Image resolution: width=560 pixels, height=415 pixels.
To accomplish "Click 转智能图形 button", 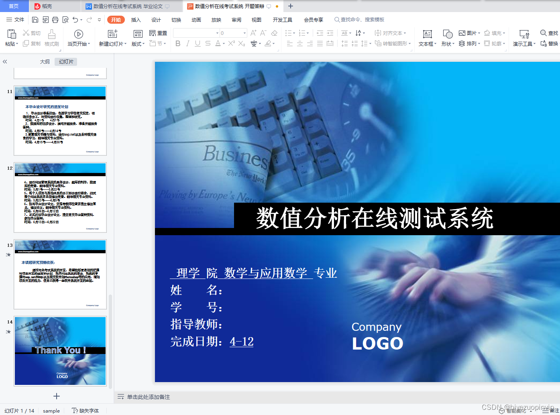I will point(393,43).
